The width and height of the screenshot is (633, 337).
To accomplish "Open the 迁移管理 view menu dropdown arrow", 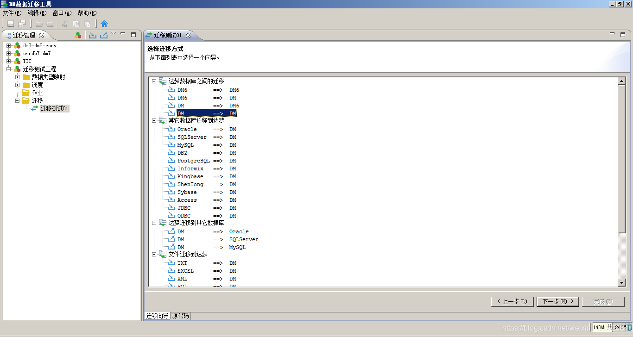I will [114, 33].
